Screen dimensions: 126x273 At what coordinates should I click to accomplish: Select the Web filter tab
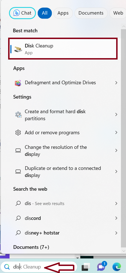pos(118,13)
